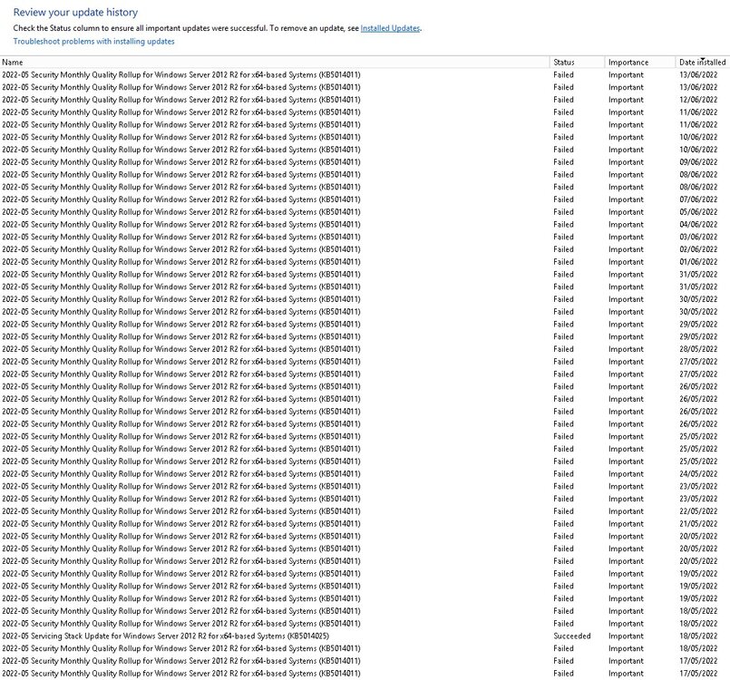
Task: Click Failed status in the 07/06/2022 row
Action: pyautogui.click(x=563, y=199)
